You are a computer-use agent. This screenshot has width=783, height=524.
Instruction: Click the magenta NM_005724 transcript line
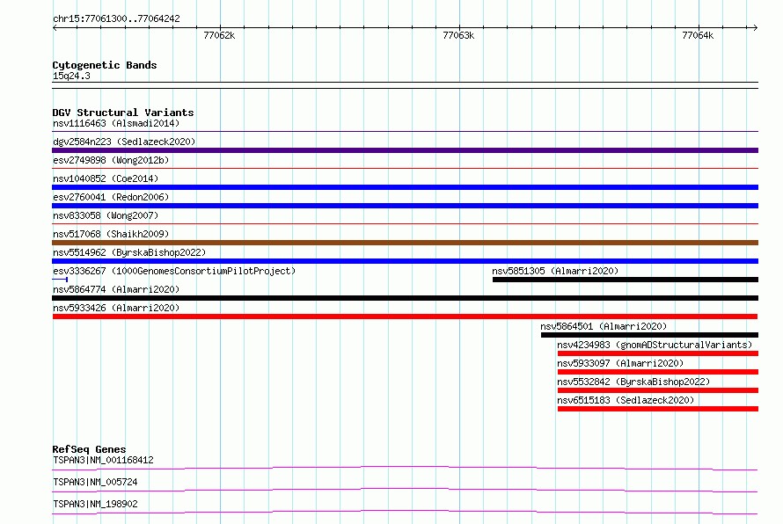point(405,490)
